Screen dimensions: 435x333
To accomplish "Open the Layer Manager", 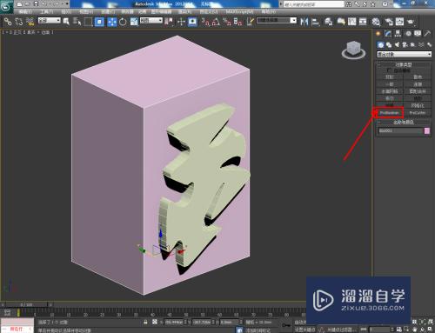I will pos(328,22).
